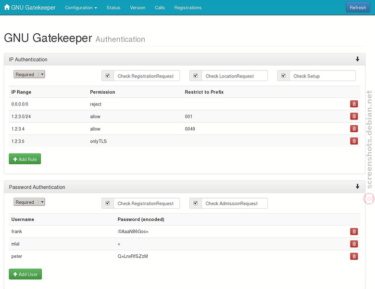Click peter's encoded password Q+LnxRfSZzM
This screenshot has width=375, height=289.
pyautogui.click(x=133, y=256)
